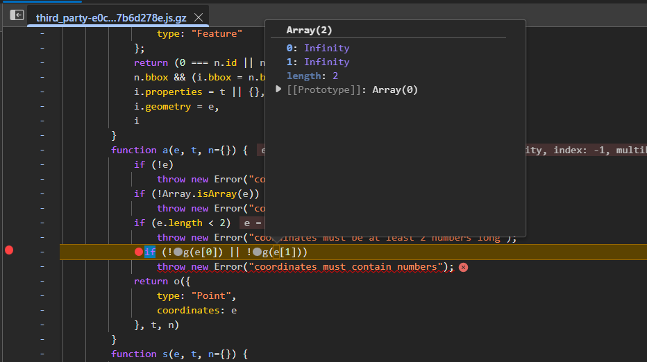Select the "0: Infinity" array entry
647x362 pixels.
click(318, 48)
